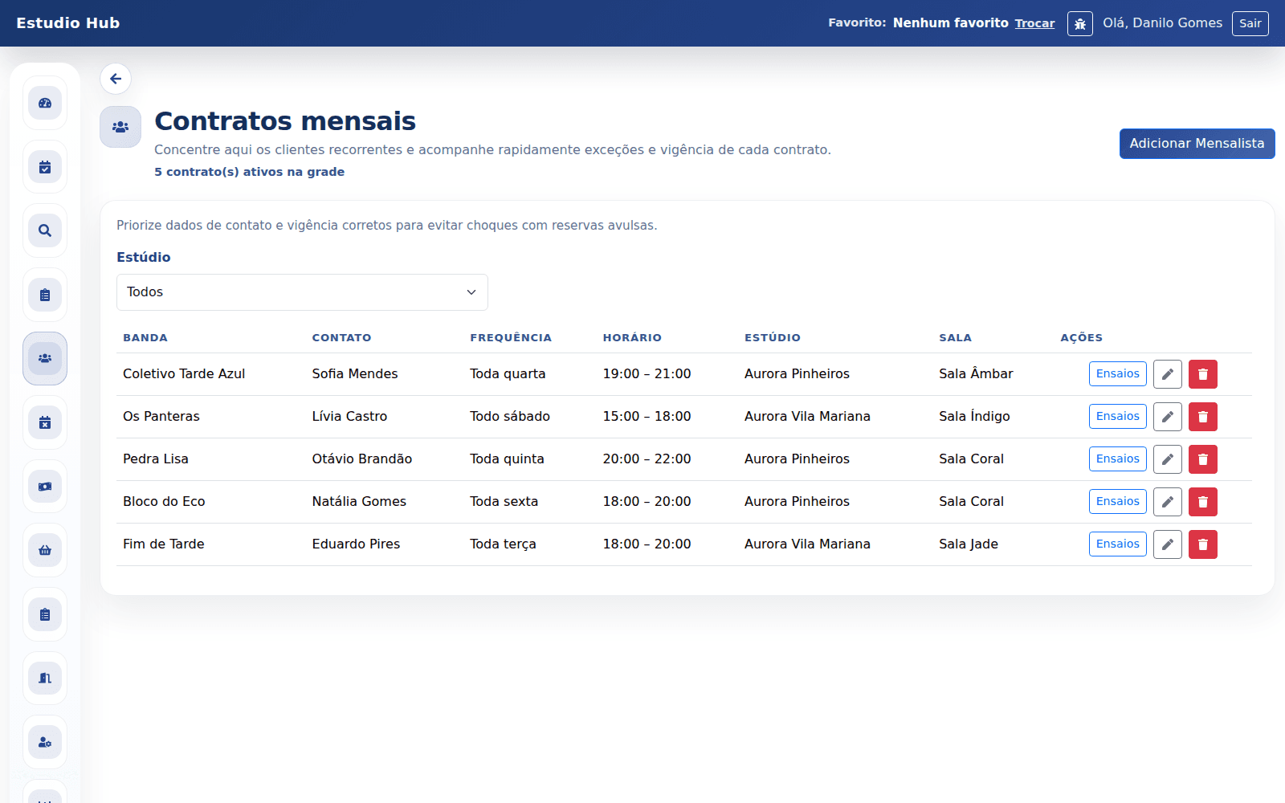Open the clipboard icon just below search icon
The width and height of the screenshot is (1285, 803).
[x=45, y=295]
